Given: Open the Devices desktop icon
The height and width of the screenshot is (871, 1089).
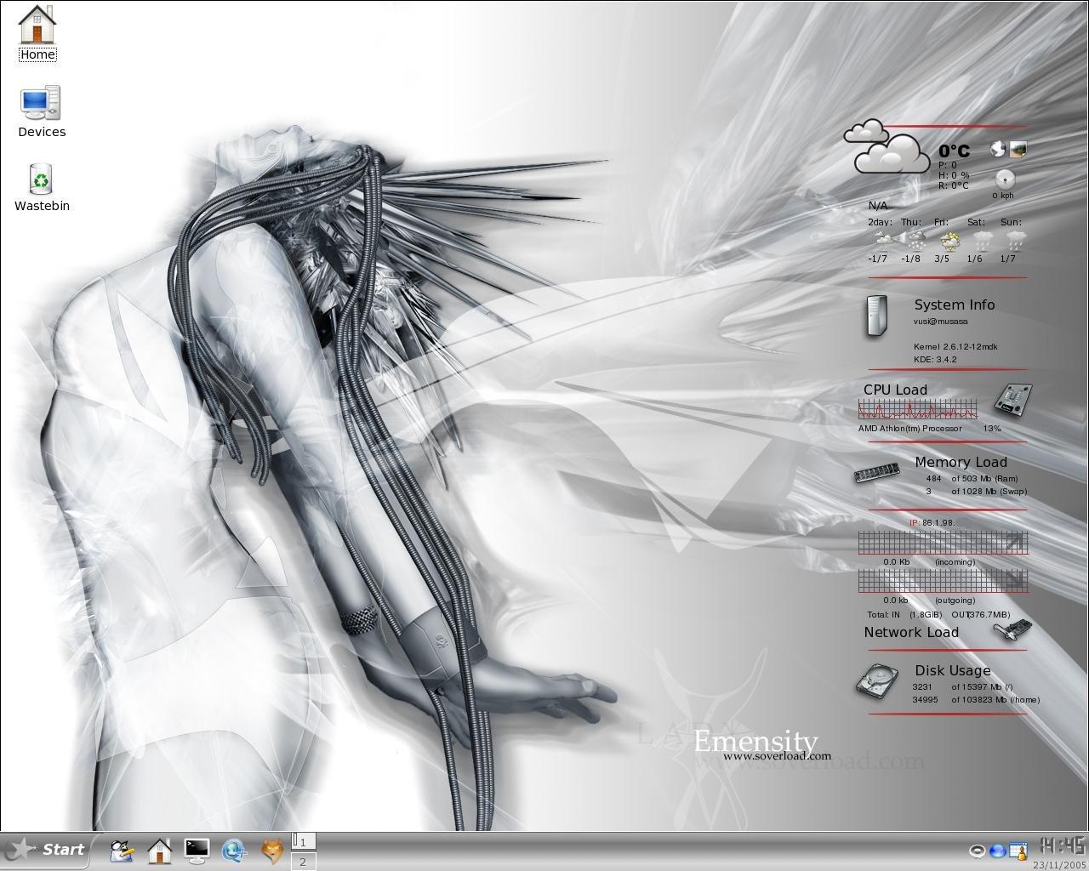Looking at the screenshot, I should (x=41, y=111).
